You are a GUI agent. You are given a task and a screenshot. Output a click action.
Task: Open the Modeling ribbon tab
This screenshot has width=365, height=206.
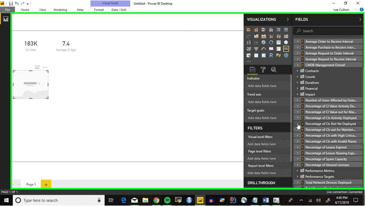coord(60,10)
